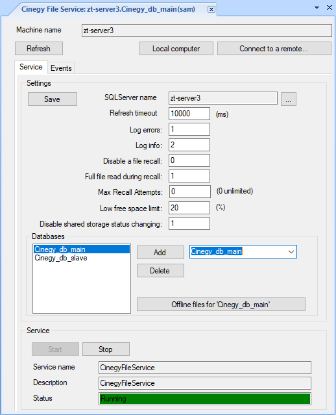Open the window tab list arrow
The width and height of the screenshot is (336, 415).
tap(317, 8)
